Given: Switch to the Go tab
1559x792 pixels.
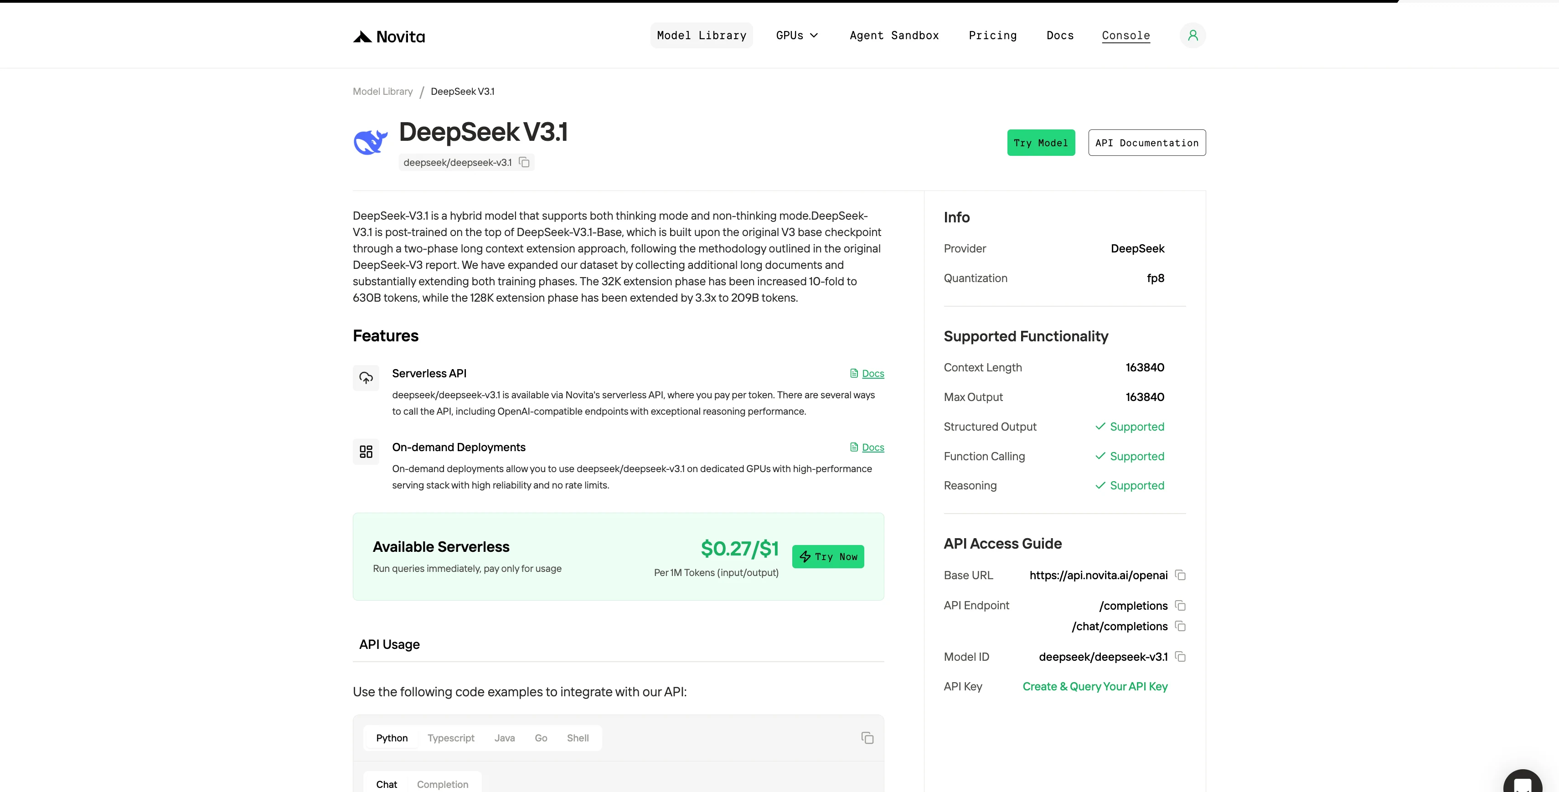Looking at the screenshot, I should click(x=541, y=738).
